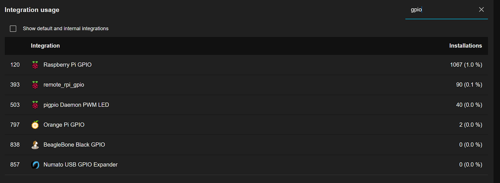Sort by the Integration column header
This screenshot has height=183, width=500.
click(x=45, y=46)
